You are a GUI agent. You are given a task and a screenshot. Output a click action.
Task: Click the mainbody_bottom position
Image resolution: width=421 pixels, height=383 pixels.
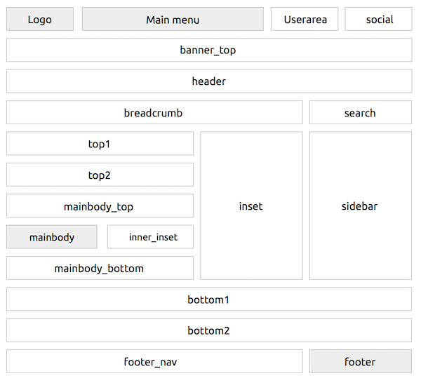pos(100,269)
